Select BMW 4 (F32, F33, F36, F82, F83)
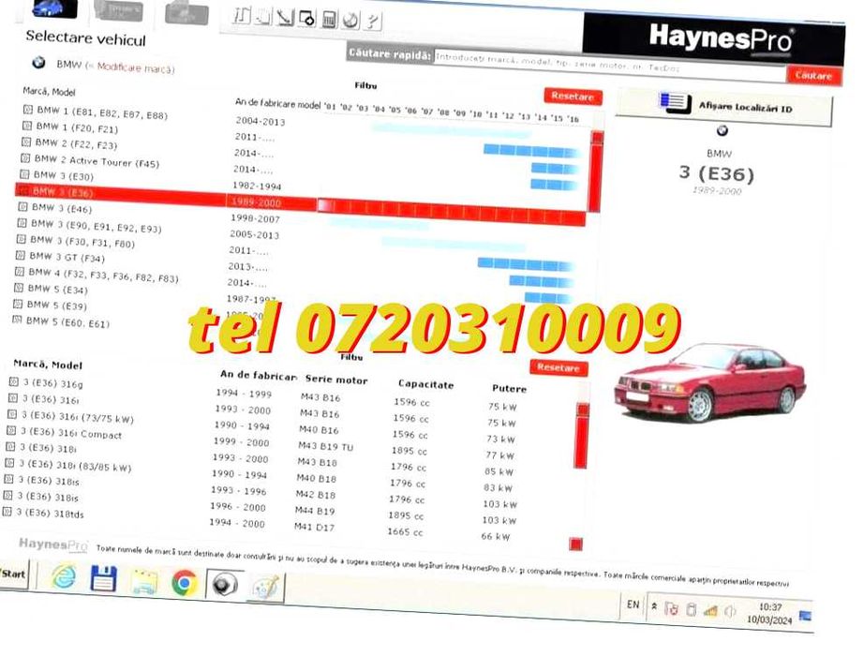This screenshot has width=864, height=656. 104,275
